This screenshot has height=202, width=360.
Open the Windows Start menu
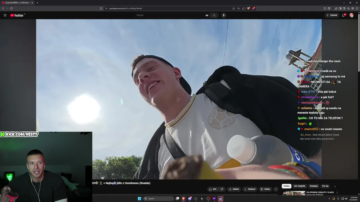[139, 199]
